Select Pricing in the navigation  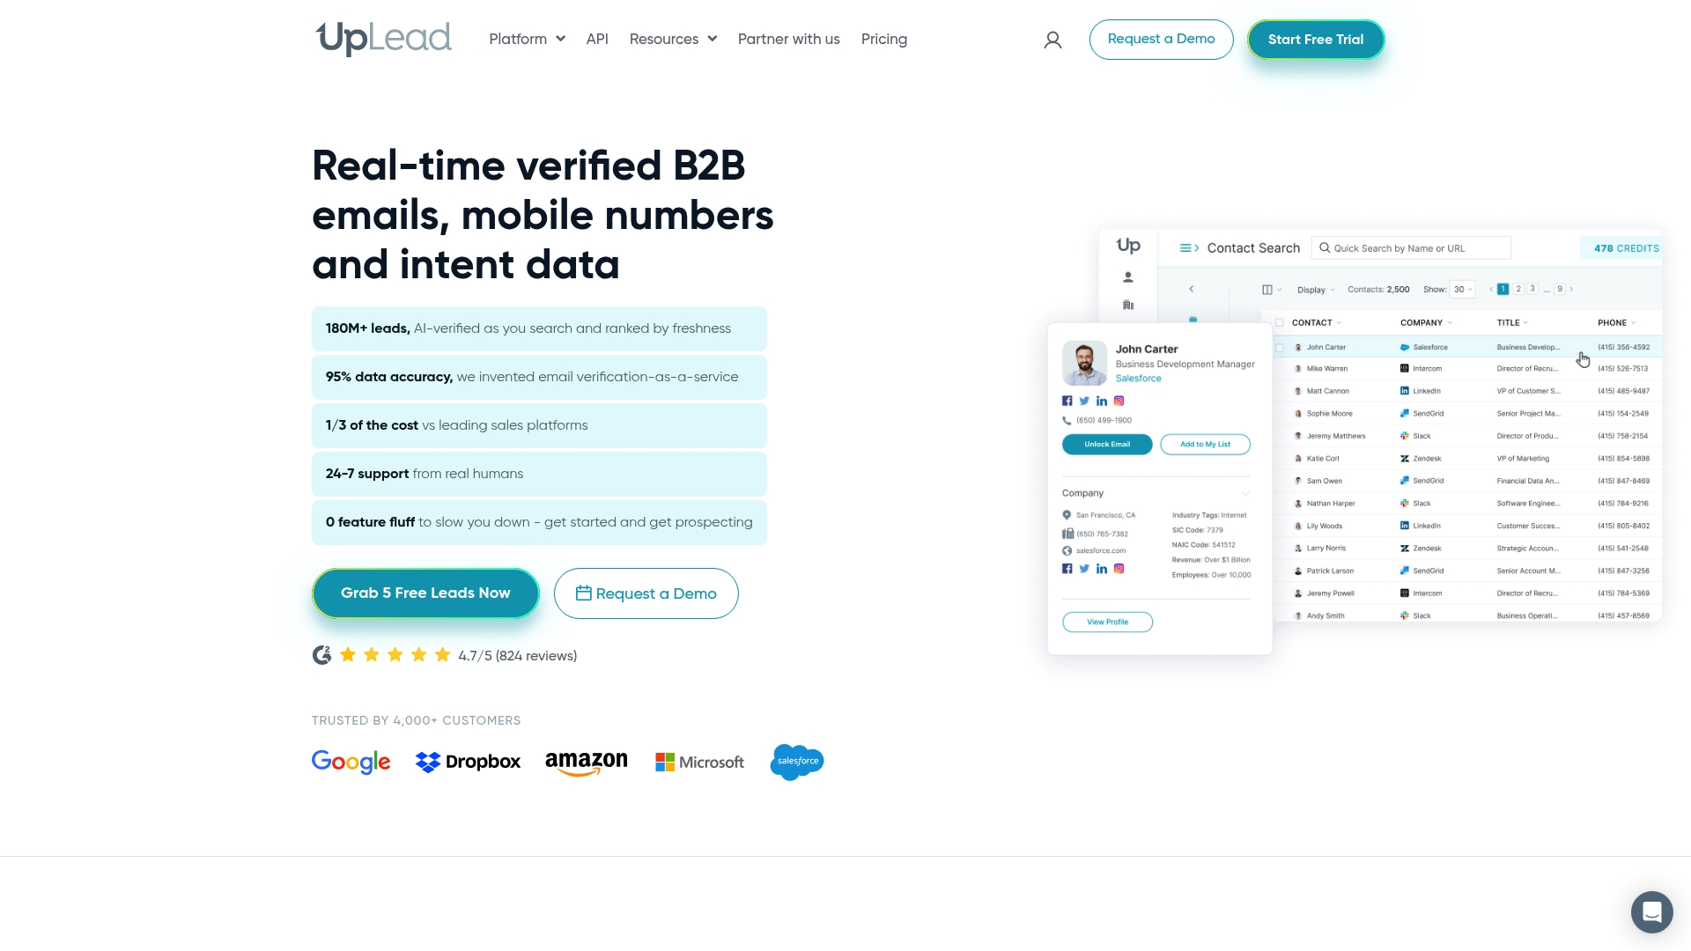point(884,39)
